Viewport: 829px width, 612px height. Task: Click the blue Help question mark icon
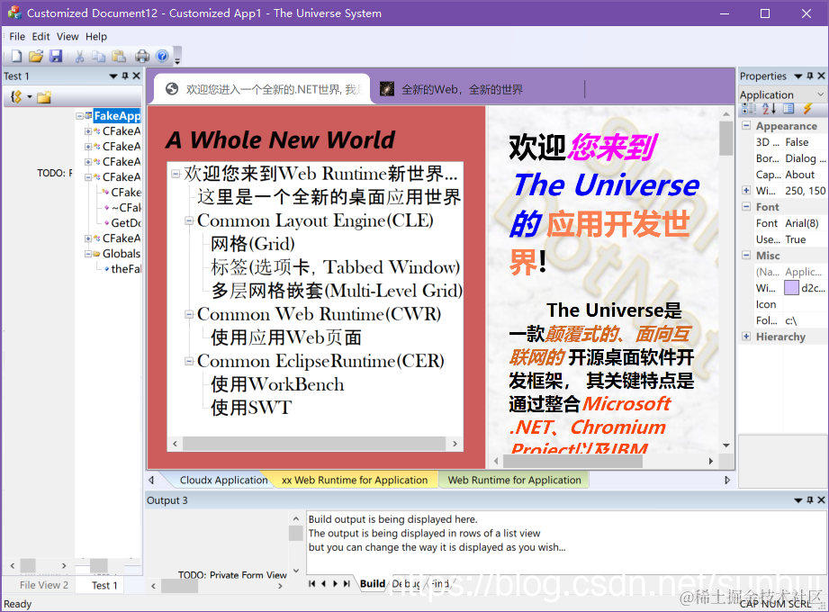pyautogui.click(x=162, y=56)
